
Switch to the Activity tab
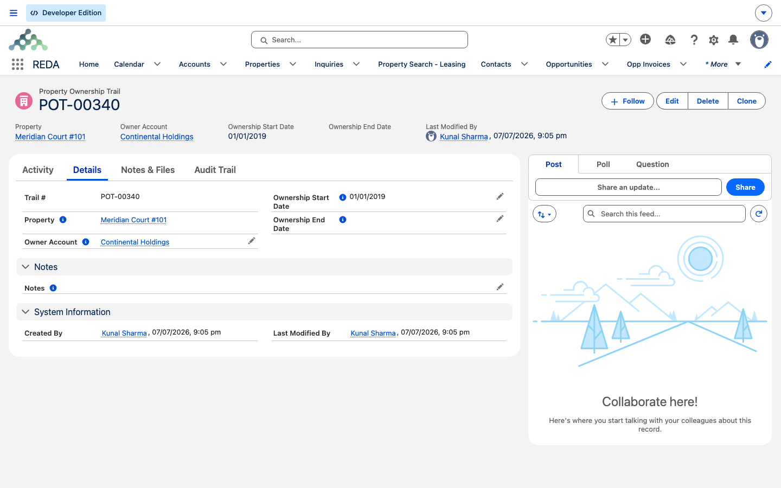pyautogui.click(x=38, y=170)
